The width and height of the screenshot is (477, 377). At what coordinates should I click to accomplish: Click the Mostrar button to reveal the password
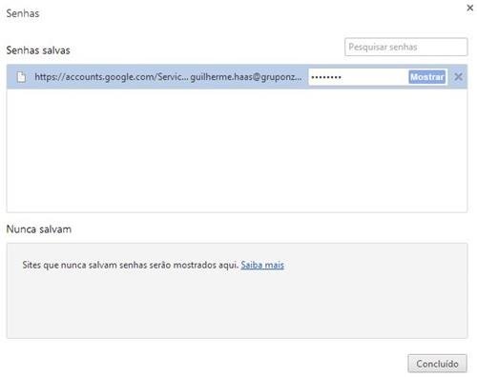click(427, 77)
